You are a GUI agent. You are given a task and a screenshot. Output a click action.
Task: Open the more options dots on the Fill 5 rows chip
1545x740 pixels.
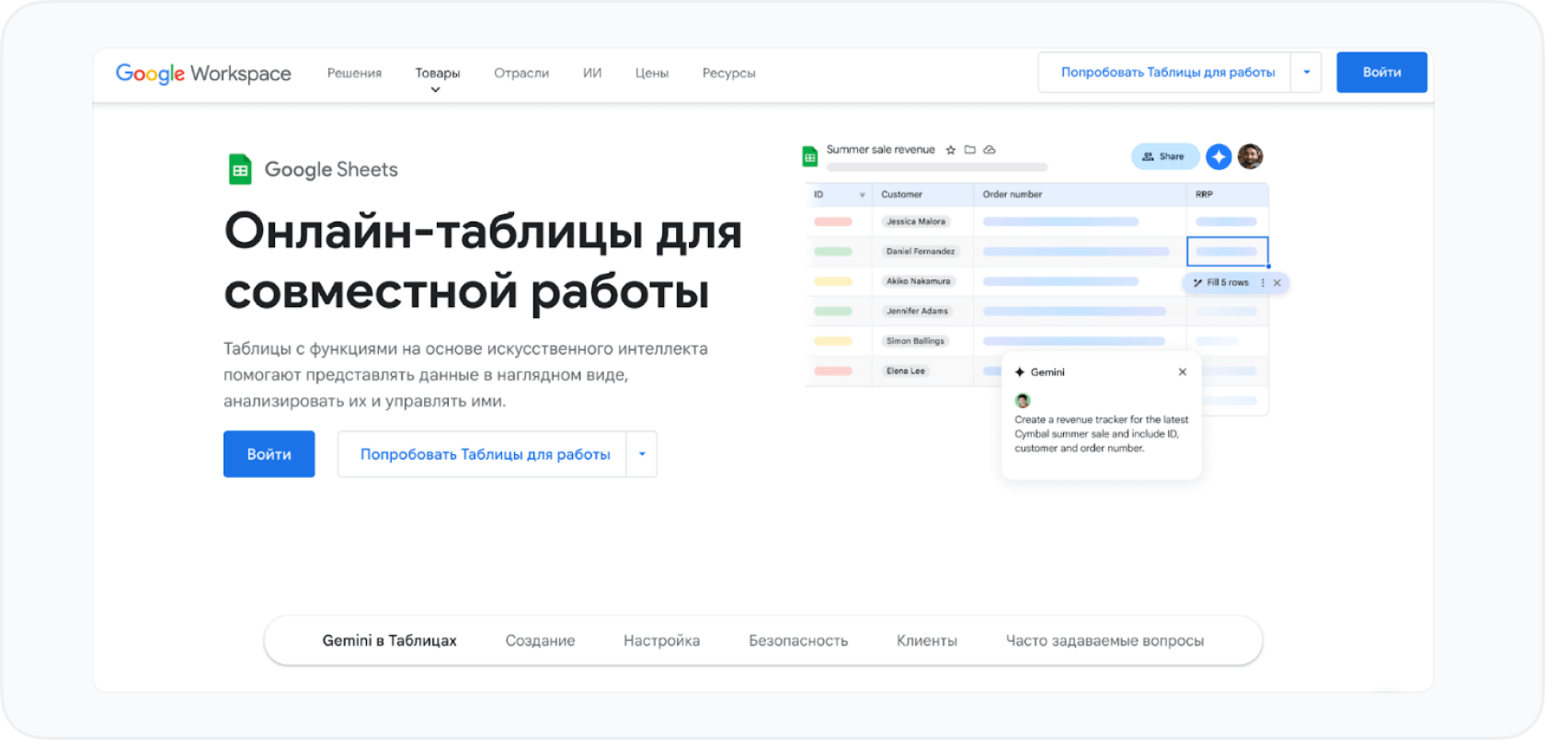pos(1263,283)
